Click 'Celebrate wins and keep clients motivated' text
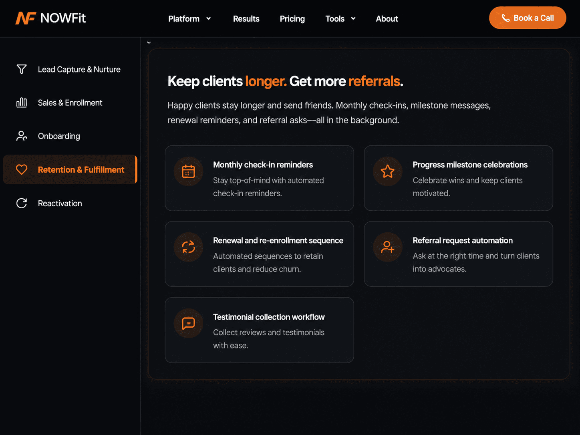580x435 pixels. pos(467,187)
